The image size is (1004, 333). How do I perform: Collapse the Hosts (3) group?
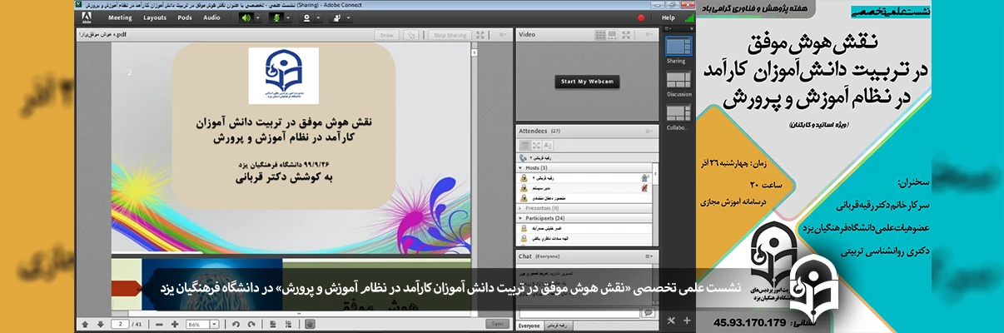pos(519,167)
